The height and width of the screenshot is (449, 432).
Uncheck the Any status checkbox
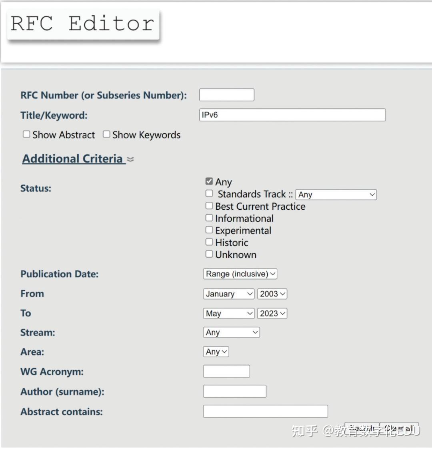[209, 181]
